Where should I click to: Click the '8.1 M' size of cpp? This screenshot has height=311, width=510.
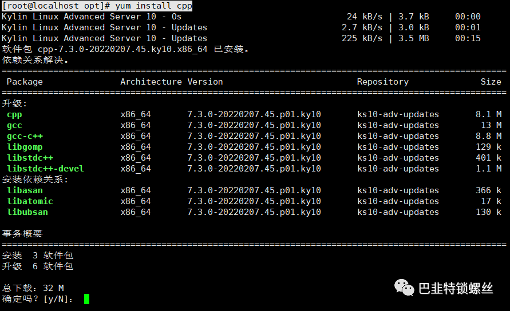488,114
